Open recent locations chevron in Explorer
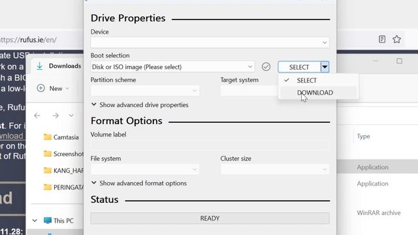418x235 pixels. click(71, 116)
